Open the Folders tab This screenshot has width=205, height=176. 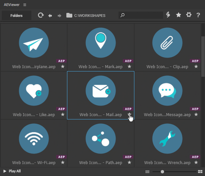point(17,16)
